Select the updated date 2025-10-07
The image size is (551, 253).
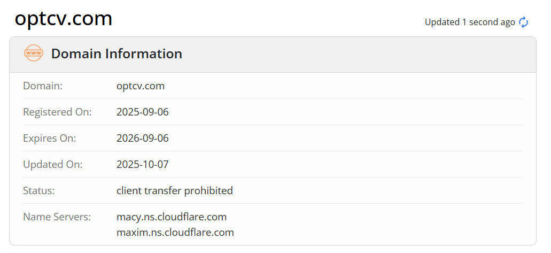(x=143, y=164)
